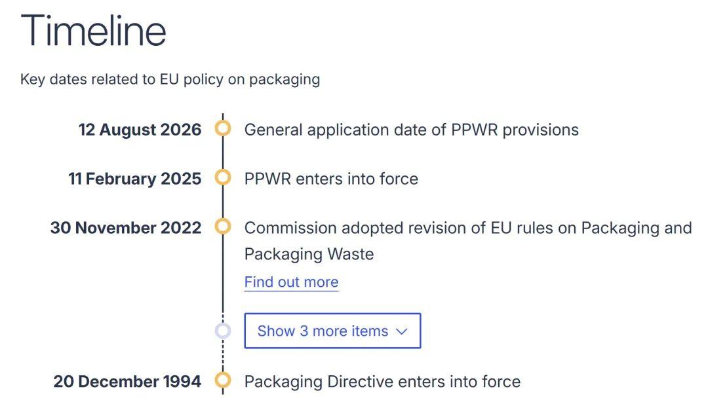Click the Key dates related to EU policy subtitle
Viewport: 708px width, 406px height.
(170, 80)
